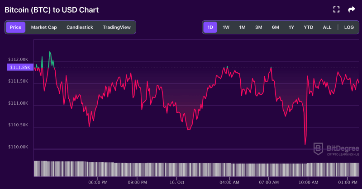Show ALL time price history
The height and width of the screenshot is (189, 362).
pos(327,27)
